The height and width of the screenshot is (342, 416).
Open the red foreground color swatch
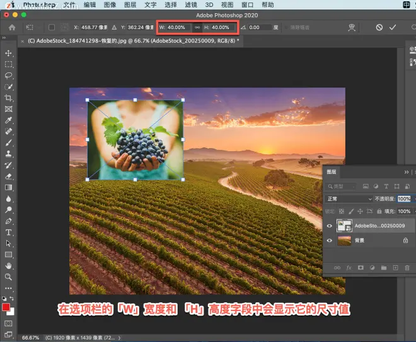(x=6, y=307)
